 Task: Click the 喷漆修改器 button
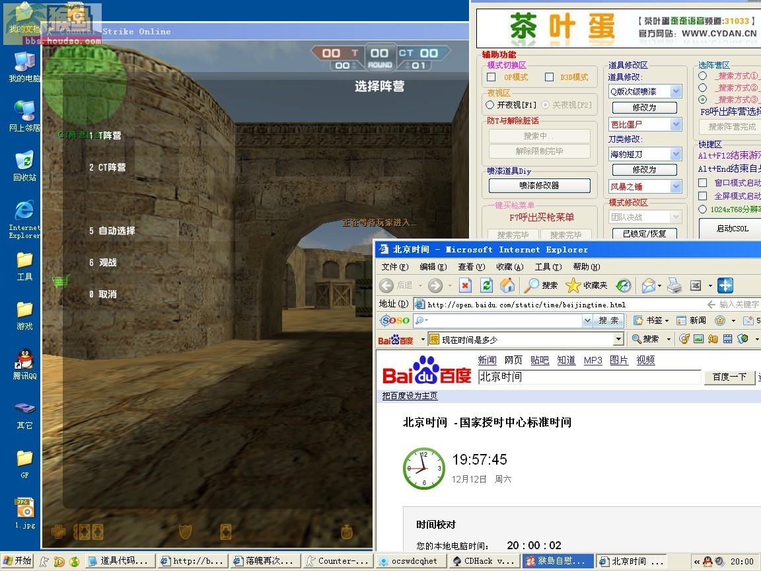[539, 186]
